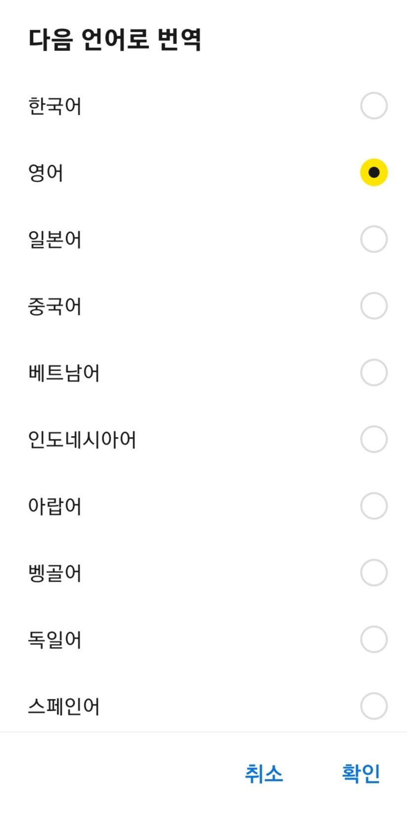Select the 베트남어 radio button
Image resolution: width=407 pixels, height=819 pixels.
pos(373,373)
